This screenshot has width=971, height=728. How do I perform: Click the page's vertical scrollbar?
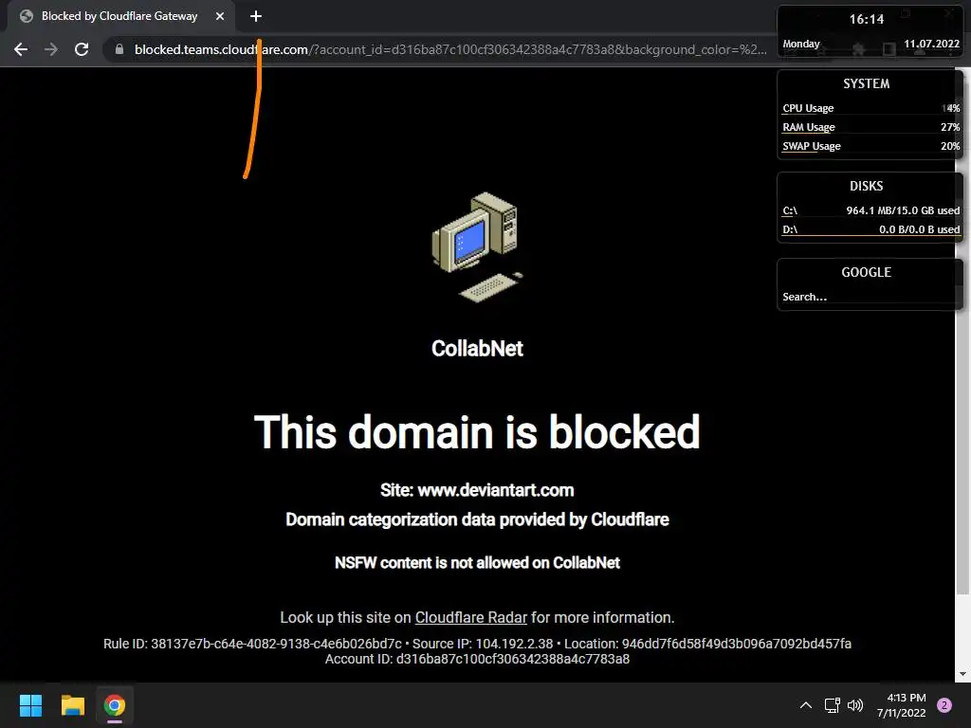click(962, 372)
